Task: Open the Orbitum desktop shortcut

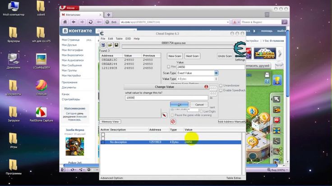Action: (41, 85)
